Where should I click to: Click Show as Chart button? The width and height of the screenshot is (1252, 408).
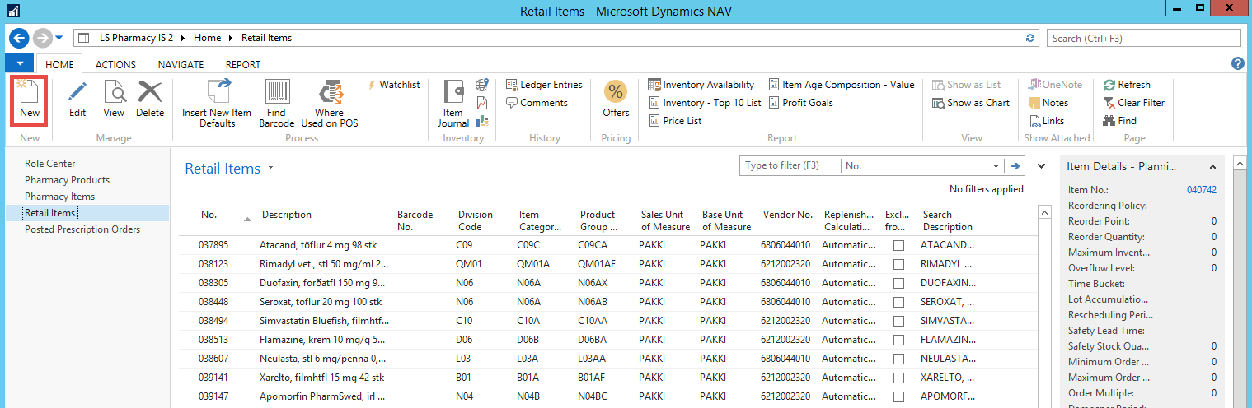coord(971,103)
